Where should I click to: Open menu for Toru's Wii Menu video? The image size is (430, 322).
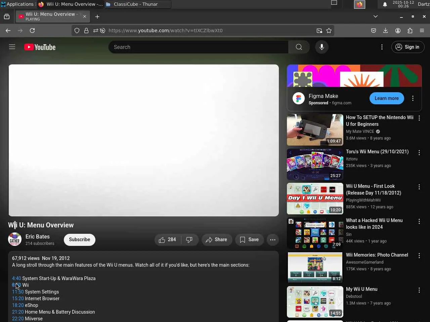419,153
